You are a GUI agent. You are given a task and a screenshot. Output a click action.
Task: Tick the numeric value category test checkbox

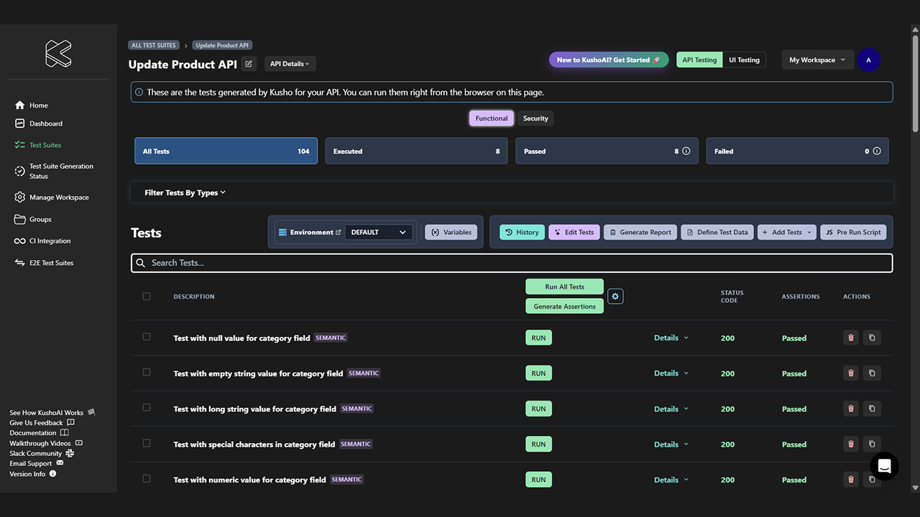[x=147, y=479]
